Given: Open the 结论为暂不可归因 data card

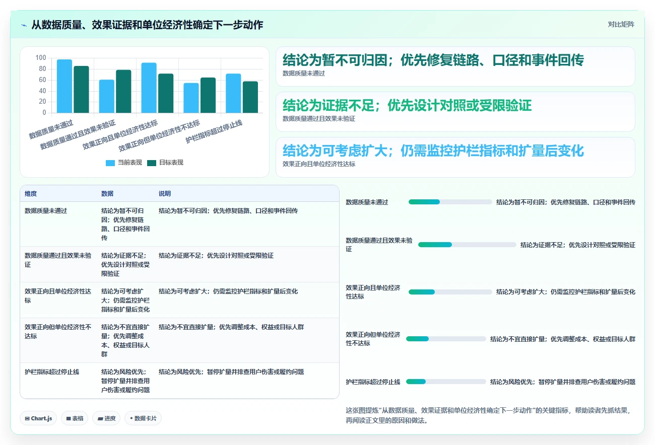Looking at the screenshot, I should point(455,66).
